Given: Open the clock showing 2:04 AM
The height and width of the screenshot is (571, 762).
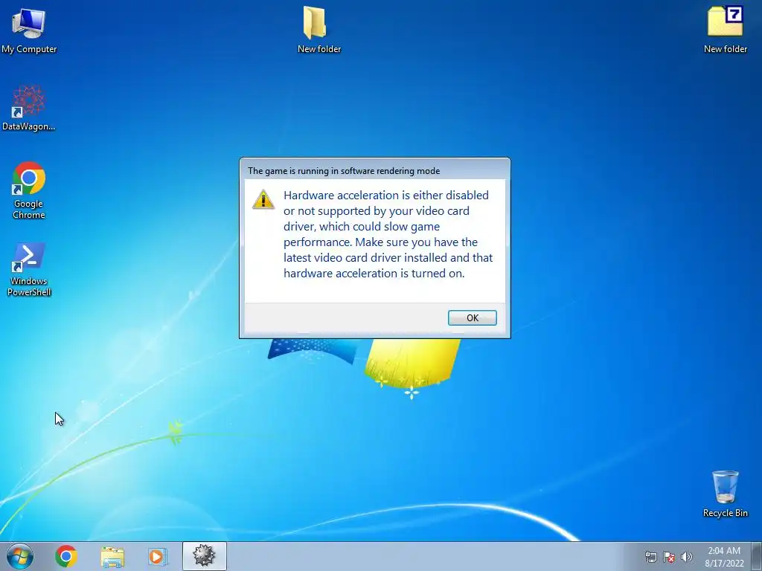Looking at the screenshot, I should (724, 557).
